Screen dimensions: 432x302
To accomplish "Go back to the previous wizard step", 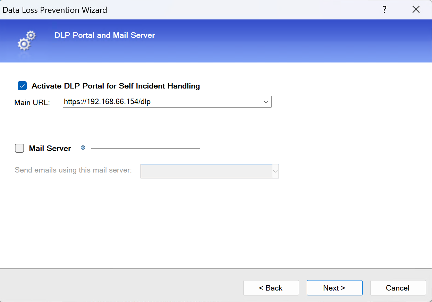I will (271, 288).
